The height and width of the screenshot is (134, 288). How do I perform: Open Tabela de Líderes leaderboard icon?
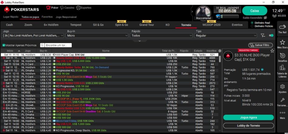282,68
